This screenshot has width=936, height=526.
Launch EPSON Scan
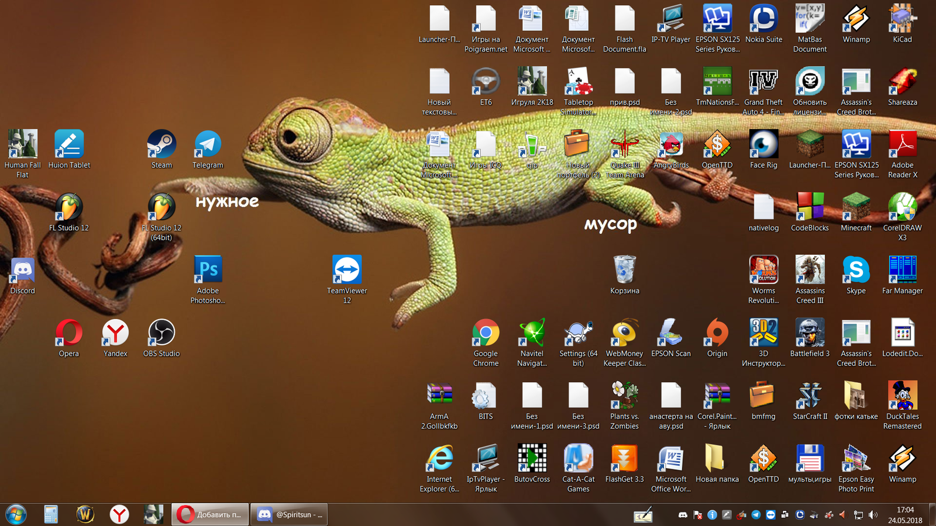point(671,338)
